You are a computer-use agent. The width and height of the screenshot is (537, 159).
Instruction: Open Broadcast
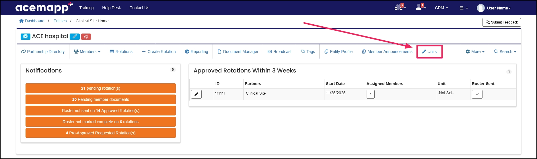[x=280, y=52]
